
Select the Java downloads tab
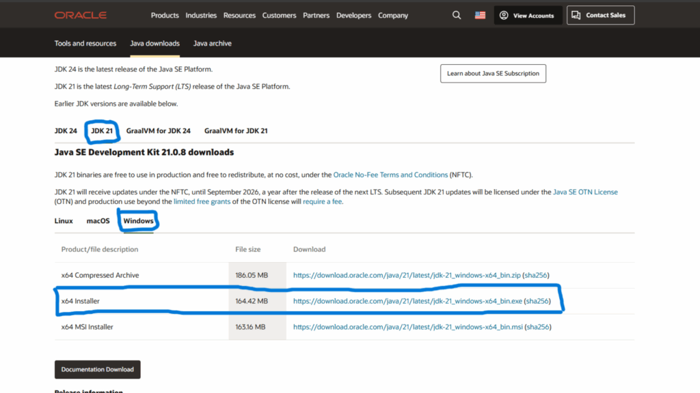(x=155, y=43)
